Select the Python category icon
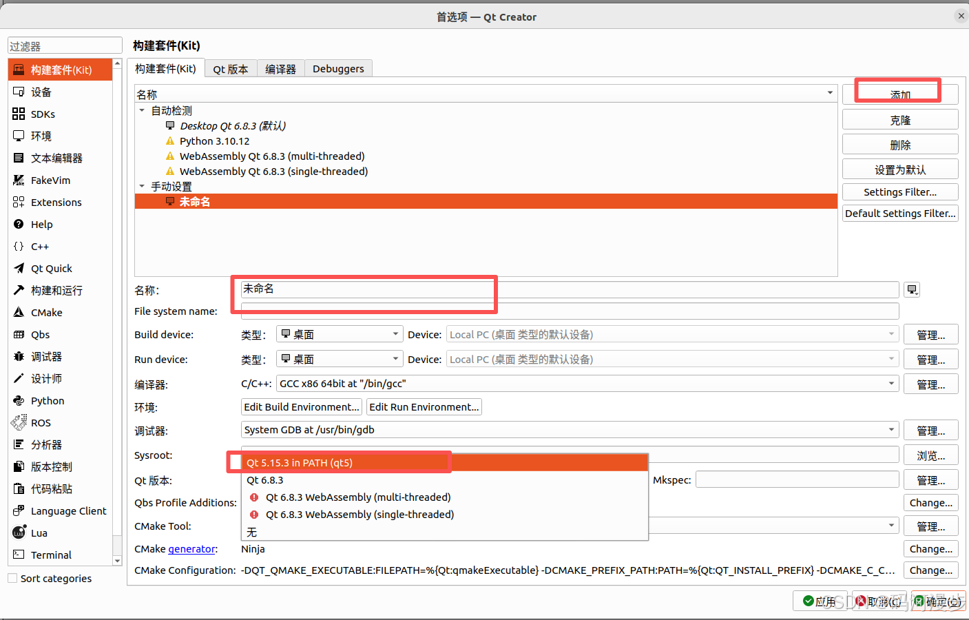 (19, 400)
